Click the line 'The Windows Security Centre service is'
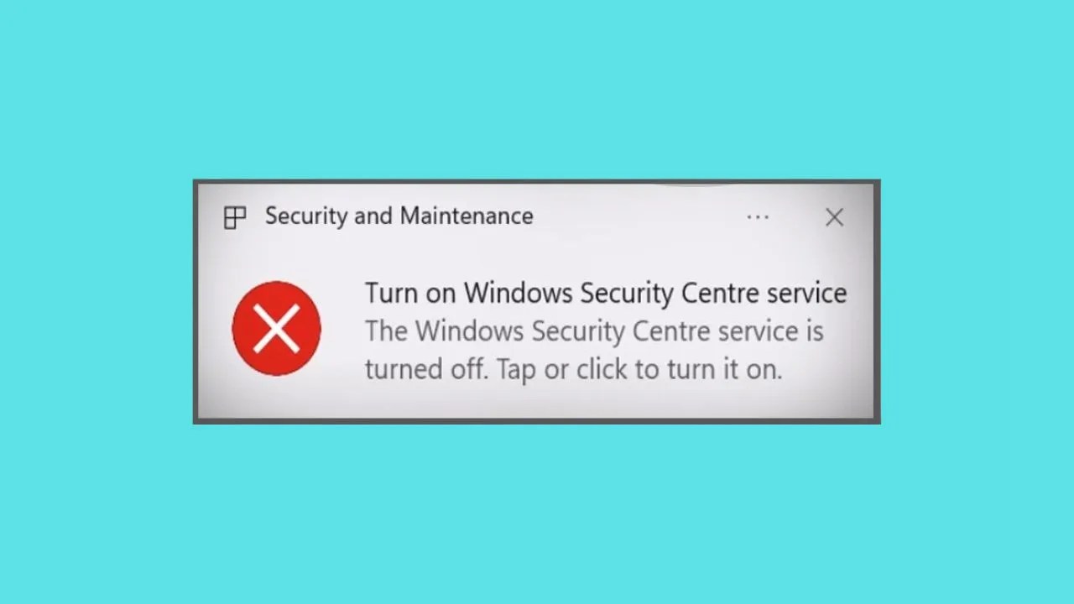Image resolution: width=1074 pixels, height=604 pixels. point(594,331)
